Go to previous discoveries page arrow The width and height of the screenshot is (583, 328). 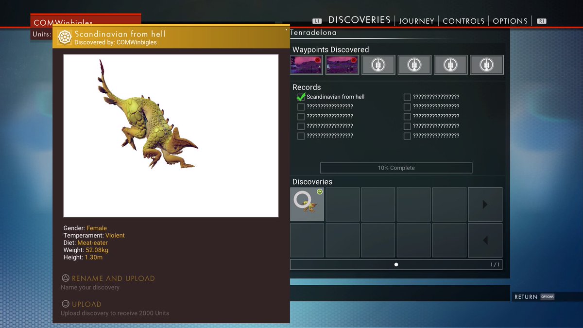pyautogui.click(x=485, y=240)
